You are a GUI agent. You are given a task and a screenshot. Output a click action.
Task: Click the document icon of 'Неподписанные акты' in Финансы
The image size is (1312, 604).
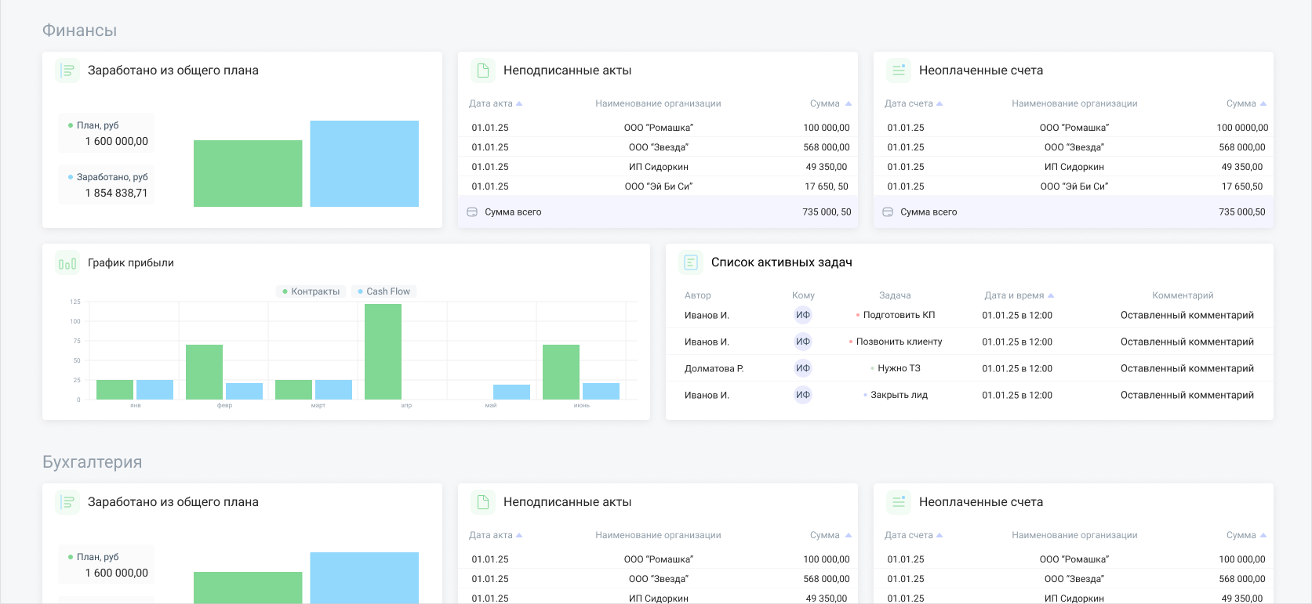click(483, 71)
